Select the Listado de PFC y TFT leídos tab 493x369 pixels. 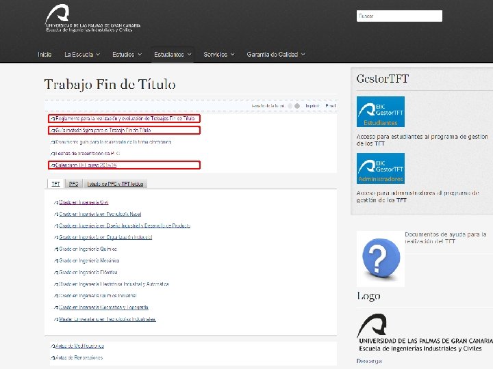[x=115, y=184]
